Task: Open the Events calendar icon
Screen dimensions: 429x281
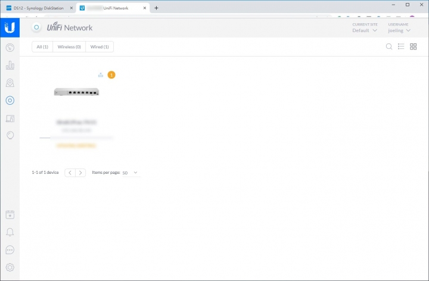Action: 10,214
